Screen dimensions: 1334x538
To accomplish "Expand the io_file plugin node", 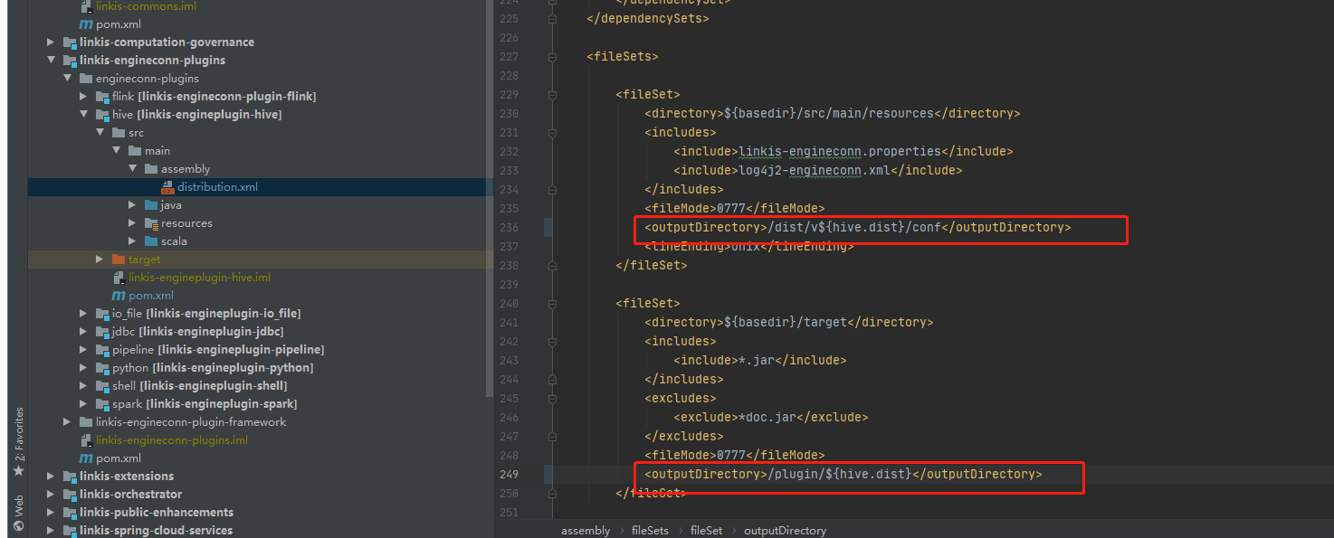I will coord(83,314).
